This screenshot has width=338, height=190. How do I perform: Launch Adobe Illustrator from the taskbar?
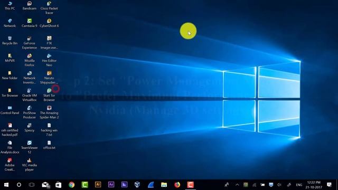tap(98, 185)
